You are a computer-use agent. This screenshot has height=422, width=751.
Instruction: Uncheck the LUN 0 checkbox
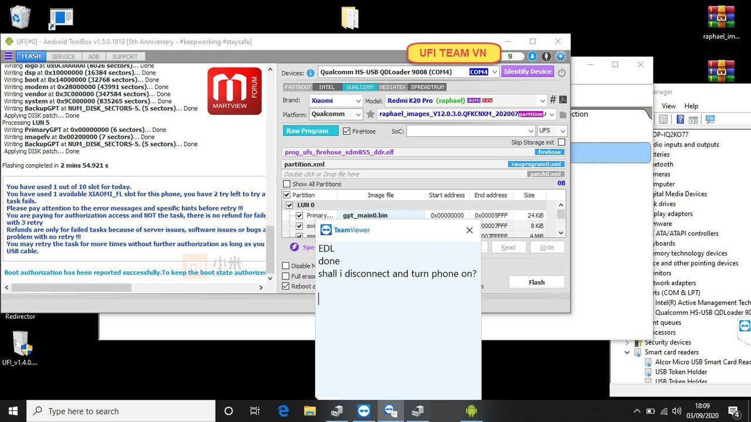289,205
